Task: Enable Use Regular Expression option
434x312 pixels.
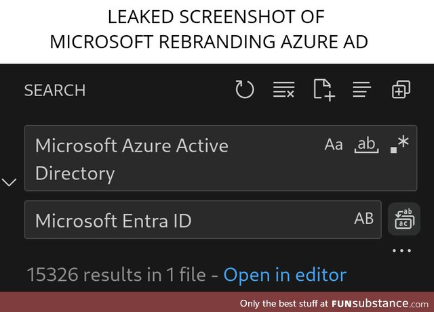Action: click(x=400, y=143)
